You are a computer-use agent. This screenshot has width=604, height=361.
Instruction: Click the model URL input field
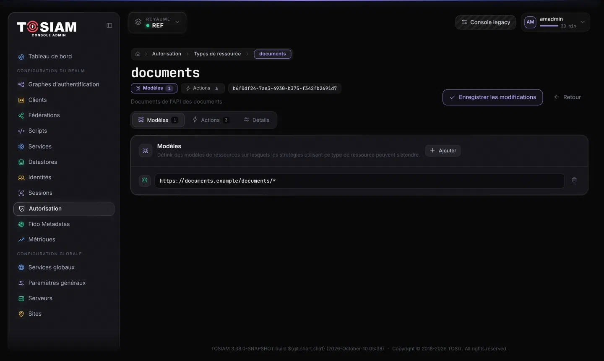point(359,181)
